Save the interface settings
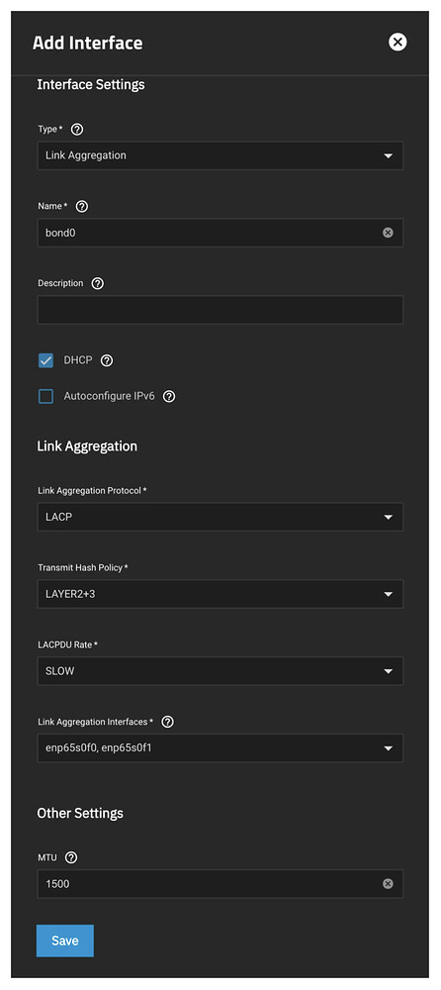The width and height of the screenshot is (441, 990). (x=65, y=940)
